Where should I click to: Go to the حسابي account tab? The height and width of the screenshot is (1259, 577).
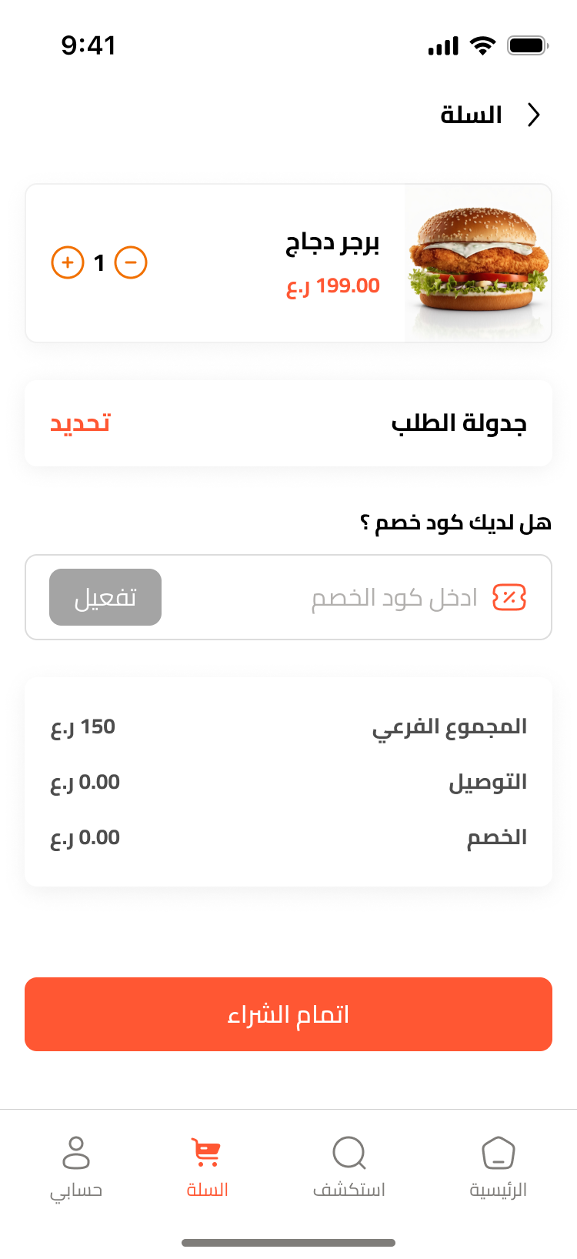76,1167
